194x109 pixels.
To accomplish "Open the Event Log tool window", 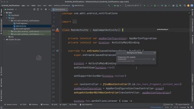I will (x=168, y=104).
